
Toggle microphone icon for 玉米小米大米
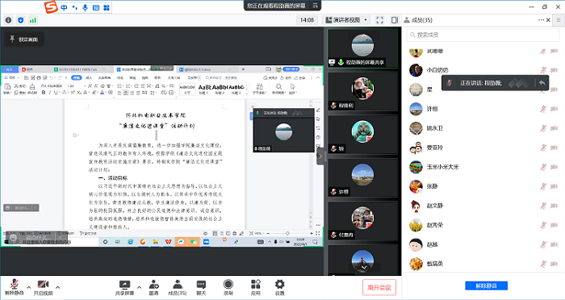pos(543,167)
